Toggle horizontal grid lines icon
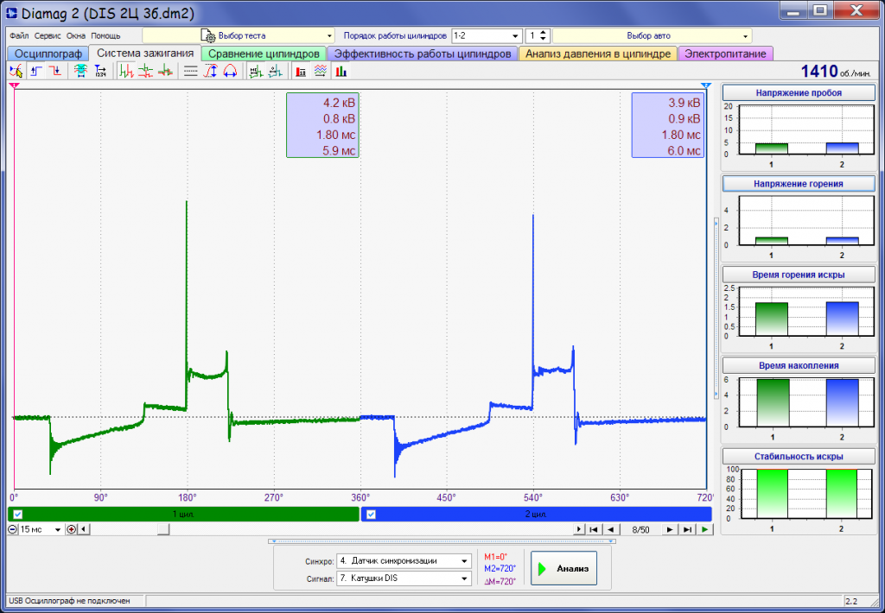This screenshot has width=885, height=613. point(191,71)
